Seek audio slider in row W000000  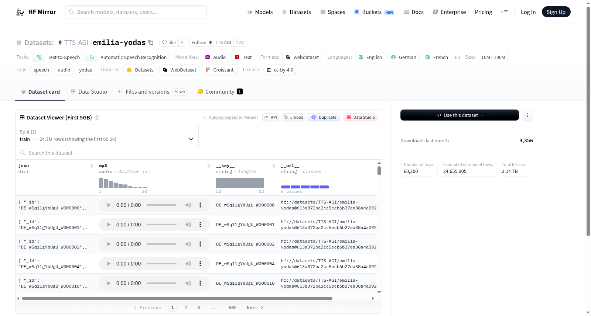point(161,205)
